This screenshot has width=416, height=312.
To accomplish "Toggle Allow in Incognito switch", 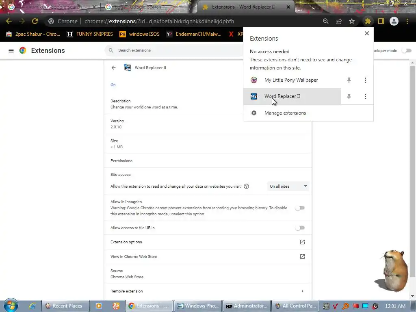I will pos(300,208).
